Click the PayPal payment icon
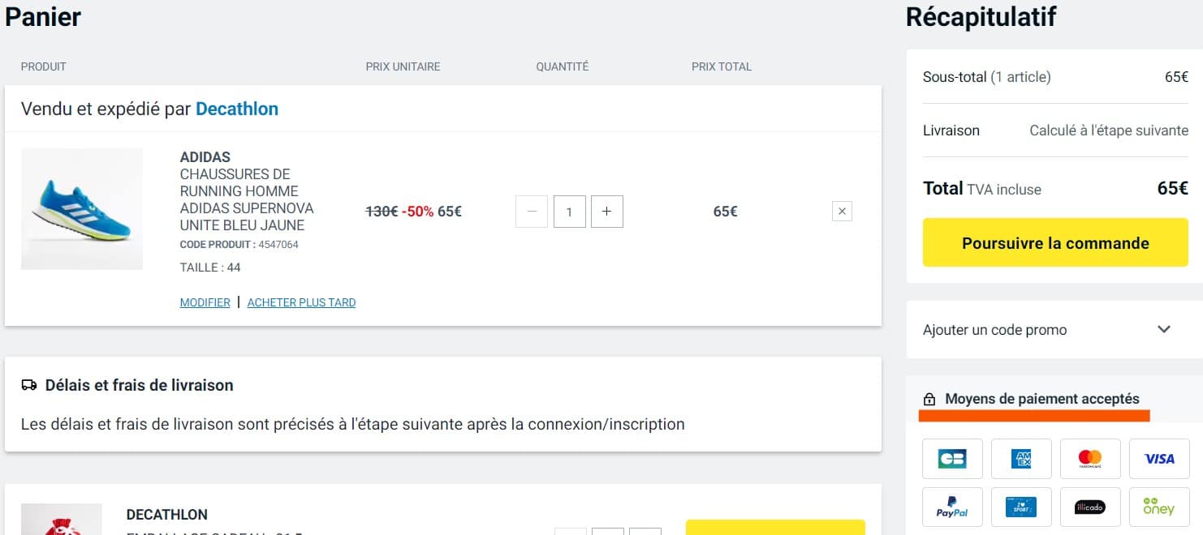Viewport: 1203px width, 535px height. tap(952, 507)
